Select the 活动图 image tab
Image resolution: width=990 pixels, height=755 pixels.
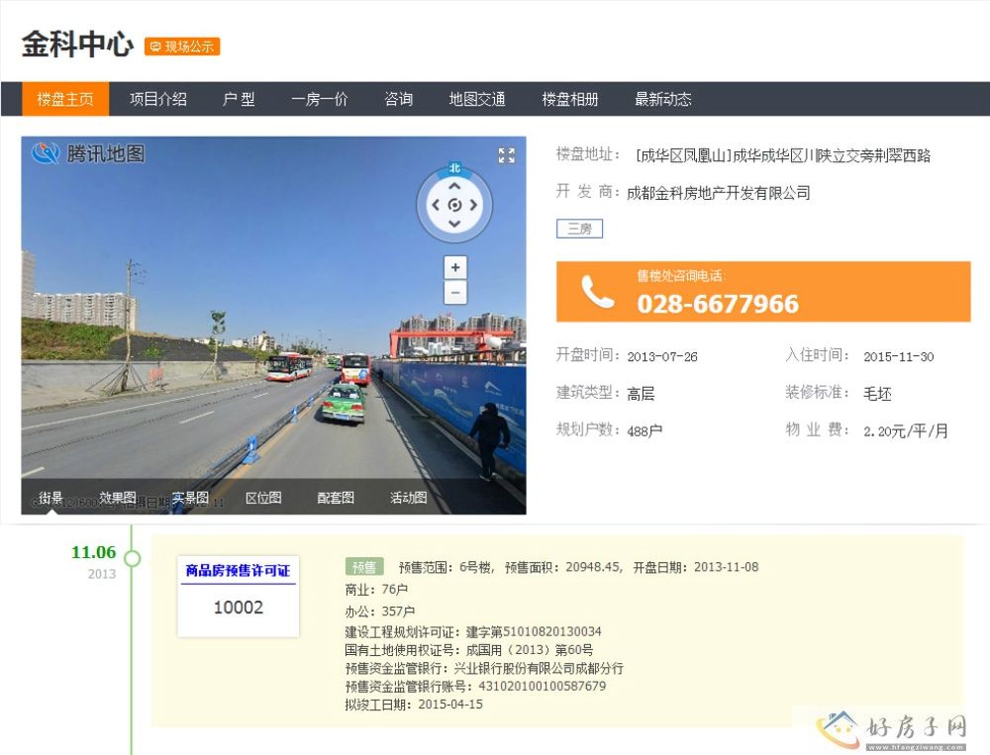[x=409, y=498]
